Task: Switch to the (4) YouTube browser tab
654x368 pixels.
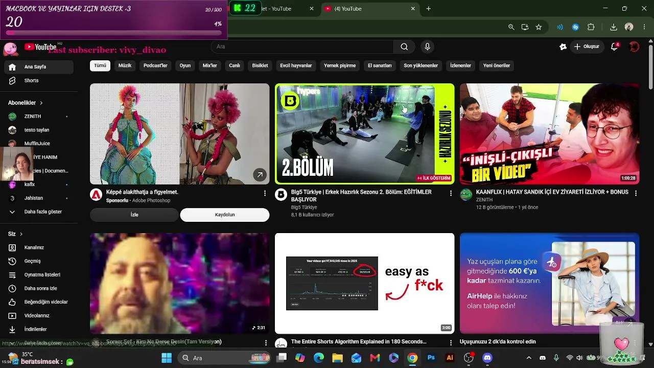Action: coord(370,9)
